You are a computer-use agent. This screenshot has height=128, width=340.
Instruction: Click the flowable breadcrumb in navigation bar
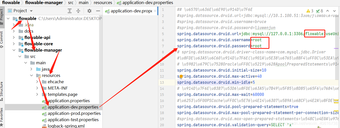coord(11,3)
